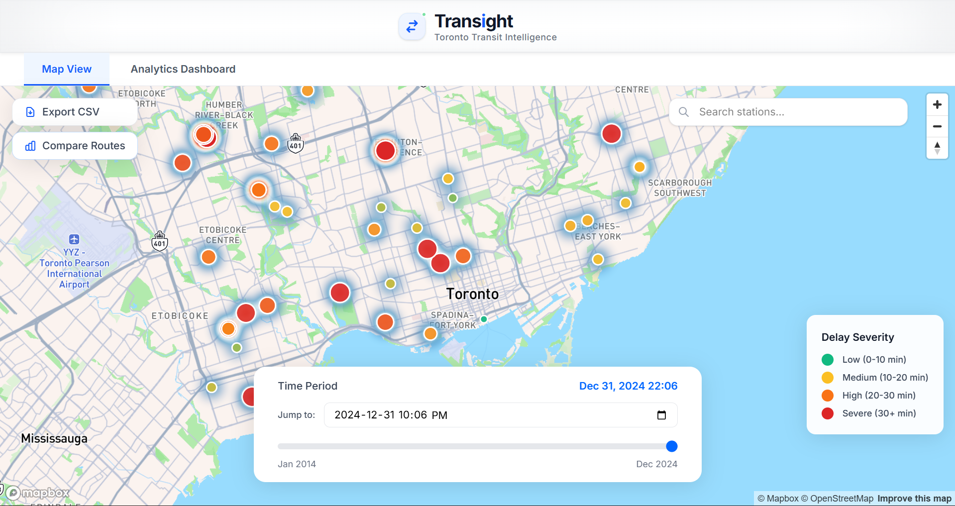Select the orange marker right of two red downtown markers
Image resolution: width=955 pixels, height=506 pixels.
pyautogui.click(x=463, y=256)
